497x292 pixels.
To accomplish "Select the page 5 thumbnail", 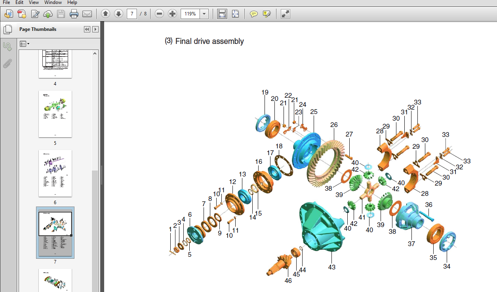I will click(55, 114).
